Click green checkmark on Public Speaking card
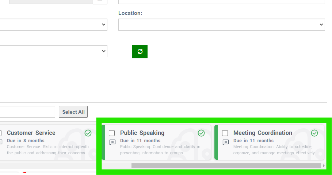 pyautogui.click(x=201, y=133)
